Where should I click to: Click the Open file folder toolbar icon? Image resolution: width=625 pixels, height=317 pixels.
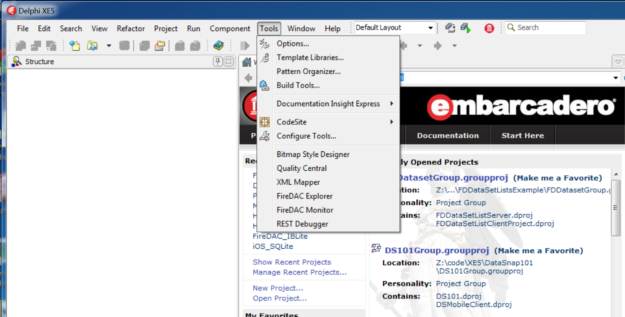92,46
